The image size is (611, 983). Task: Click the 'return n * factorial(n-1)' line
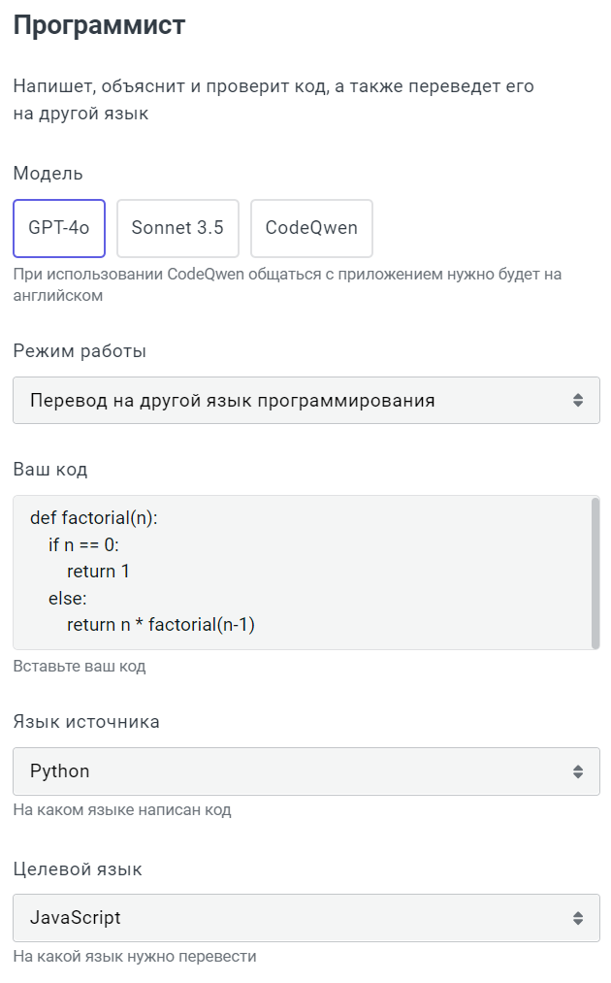pyautogui.click(x=160, y=625)
